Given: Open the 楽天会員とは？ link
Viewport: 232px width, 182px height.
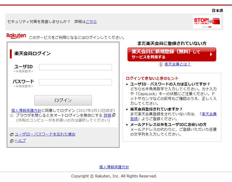Looking at the screenshot, I should (178, 64).
